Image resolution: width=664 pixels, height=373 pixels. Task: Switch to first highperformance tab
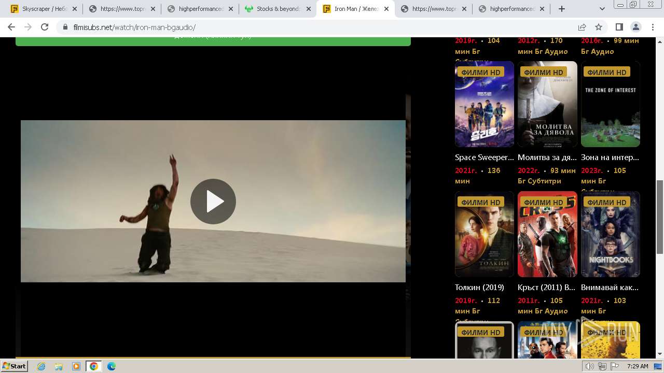pyautogui.click(x=200, y=9)
